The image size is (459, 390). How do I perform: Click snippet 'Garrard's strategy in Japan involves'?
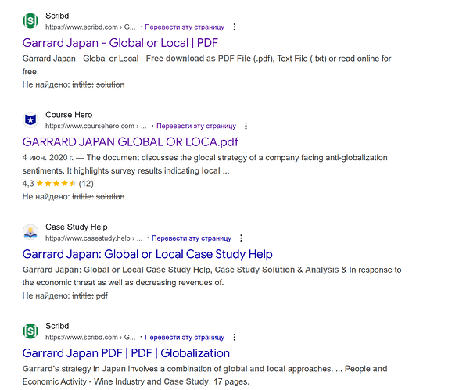[205, 375]
